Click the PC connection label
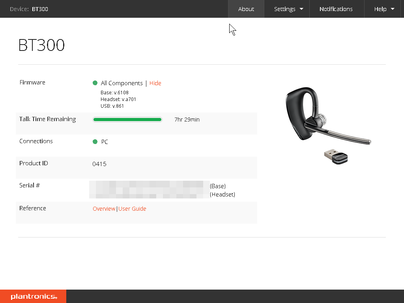 coord(105,142)
